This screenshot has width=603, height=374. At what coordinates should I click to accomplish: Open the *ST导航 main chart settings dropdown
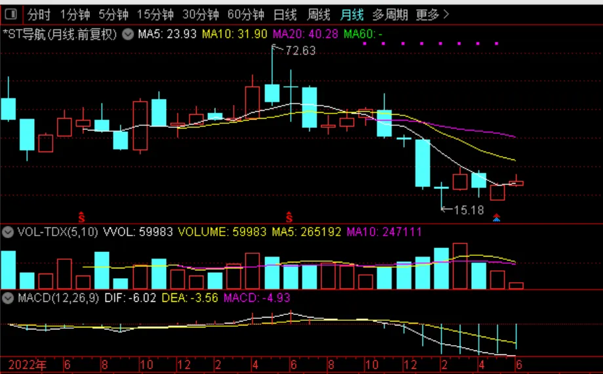[127, 34]
